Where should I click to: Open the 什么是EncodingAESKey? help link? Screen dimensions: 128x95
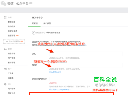60,90
